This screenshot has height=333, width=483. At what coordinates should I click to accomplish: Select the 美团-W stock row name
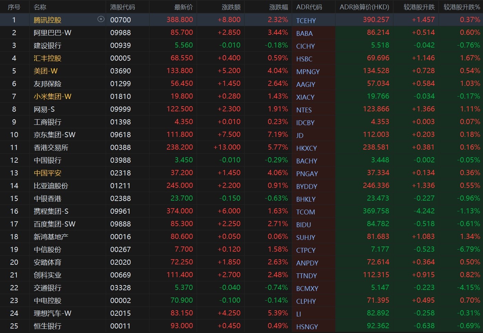point(45,71)
